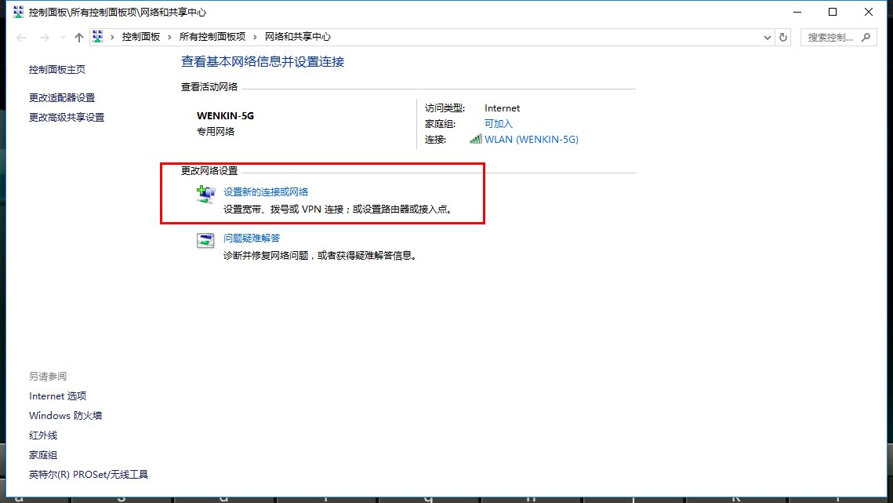
Task: Go up one level with up arrow
Action: (78, 37)
